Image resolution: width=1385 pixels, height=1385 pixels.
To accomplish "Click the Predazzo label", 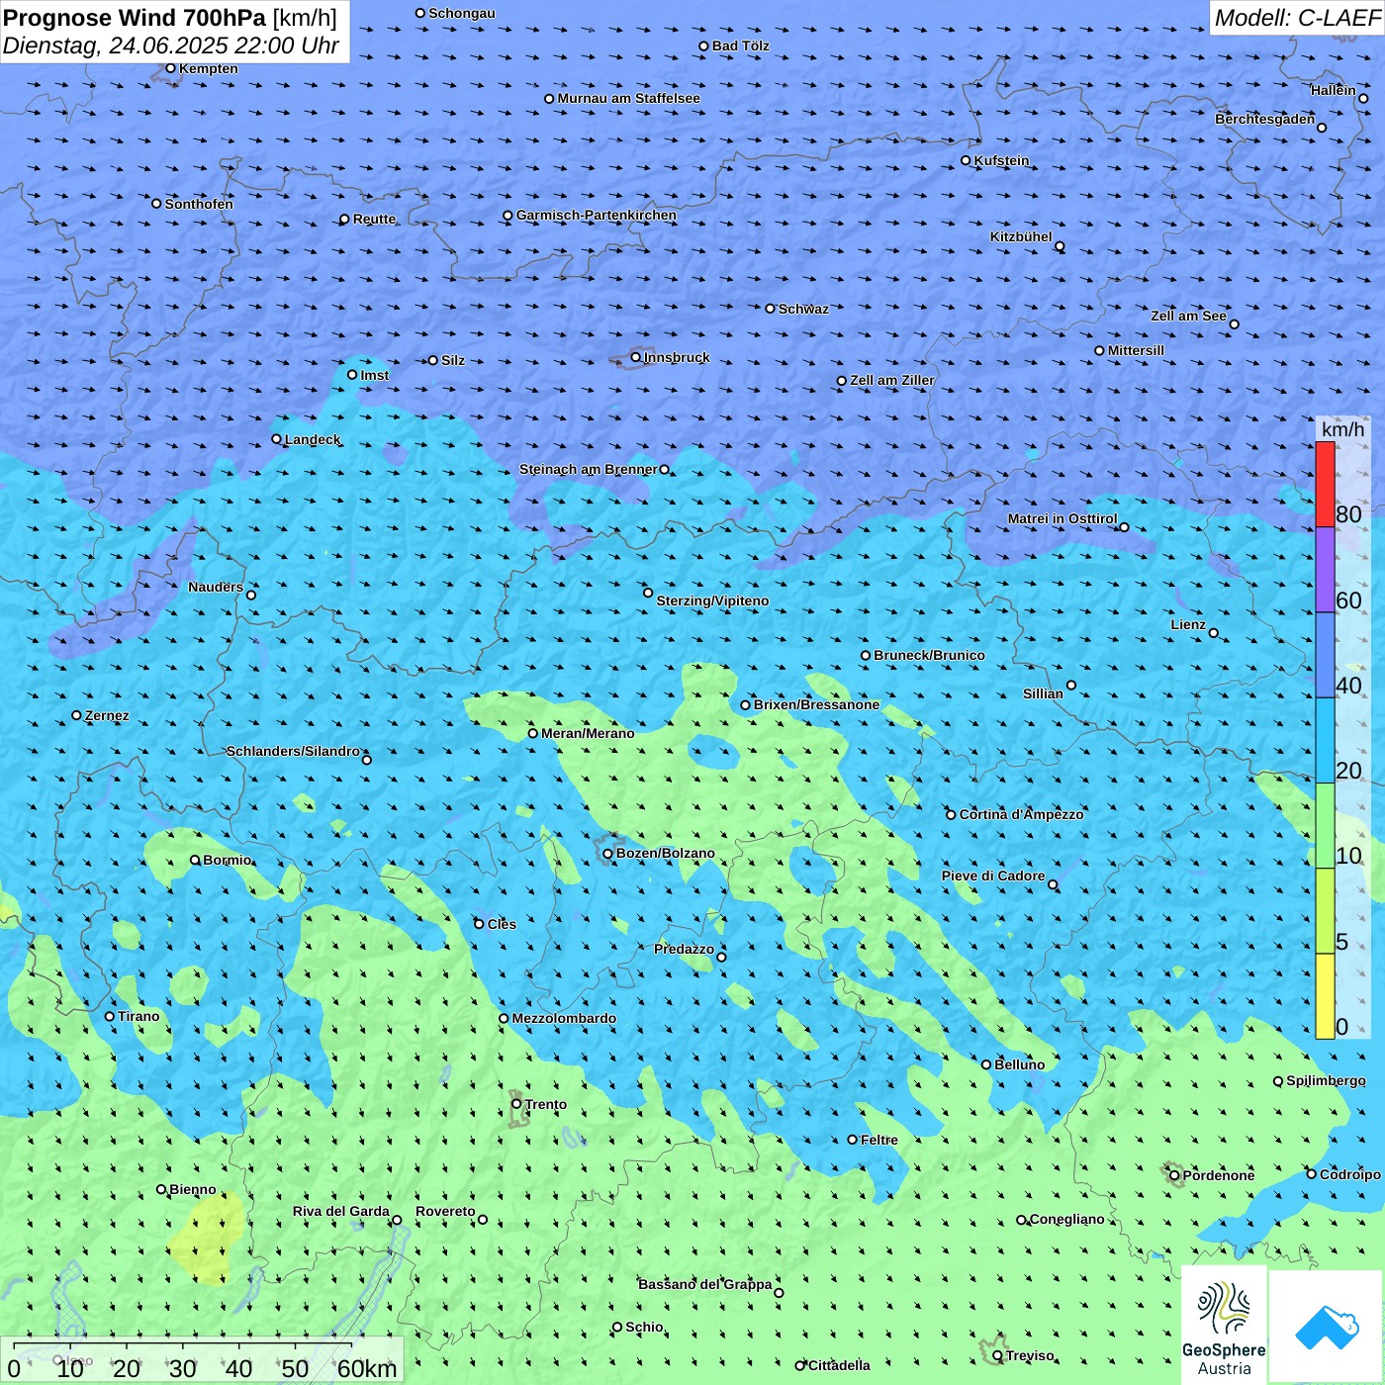I will (x=684, y=949).
